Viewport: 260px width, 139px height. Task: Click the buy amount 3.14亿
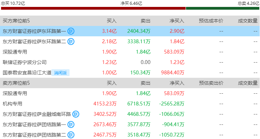point(109,31)
